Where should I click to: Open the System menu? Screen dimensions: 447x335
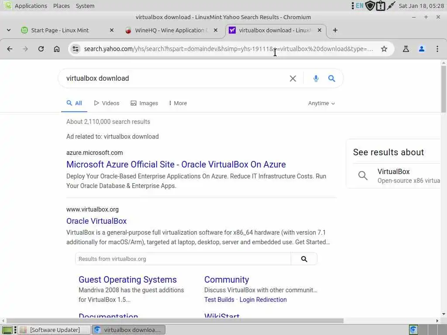[85, 6]
